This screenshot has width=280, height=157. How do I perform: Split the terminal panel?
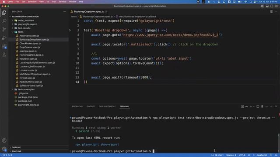point(258,106)
